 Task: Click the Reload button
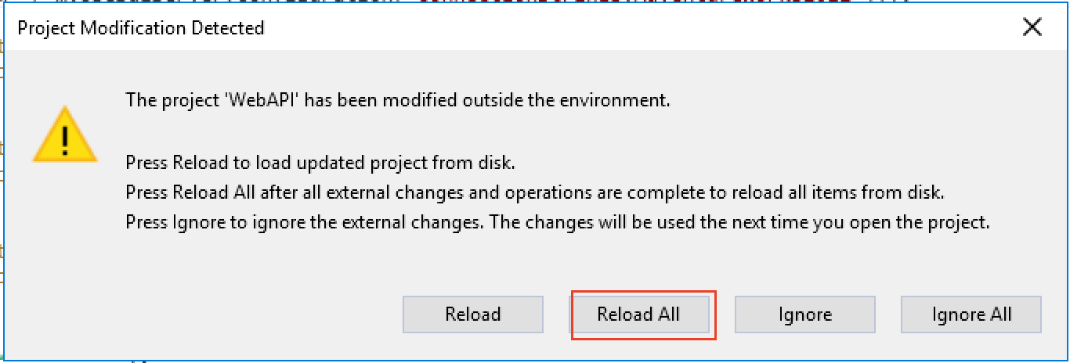(472, 314)
